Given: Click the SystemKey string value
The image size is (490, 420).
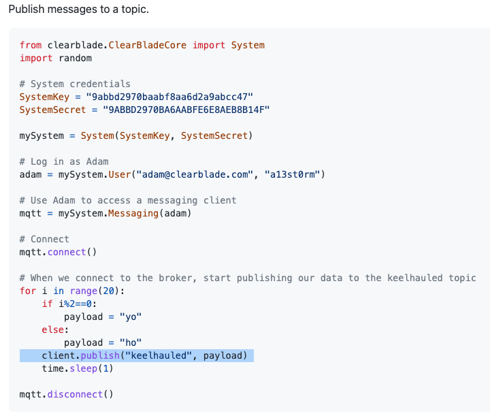Looking at the screenshot, I should click(169, 97).
